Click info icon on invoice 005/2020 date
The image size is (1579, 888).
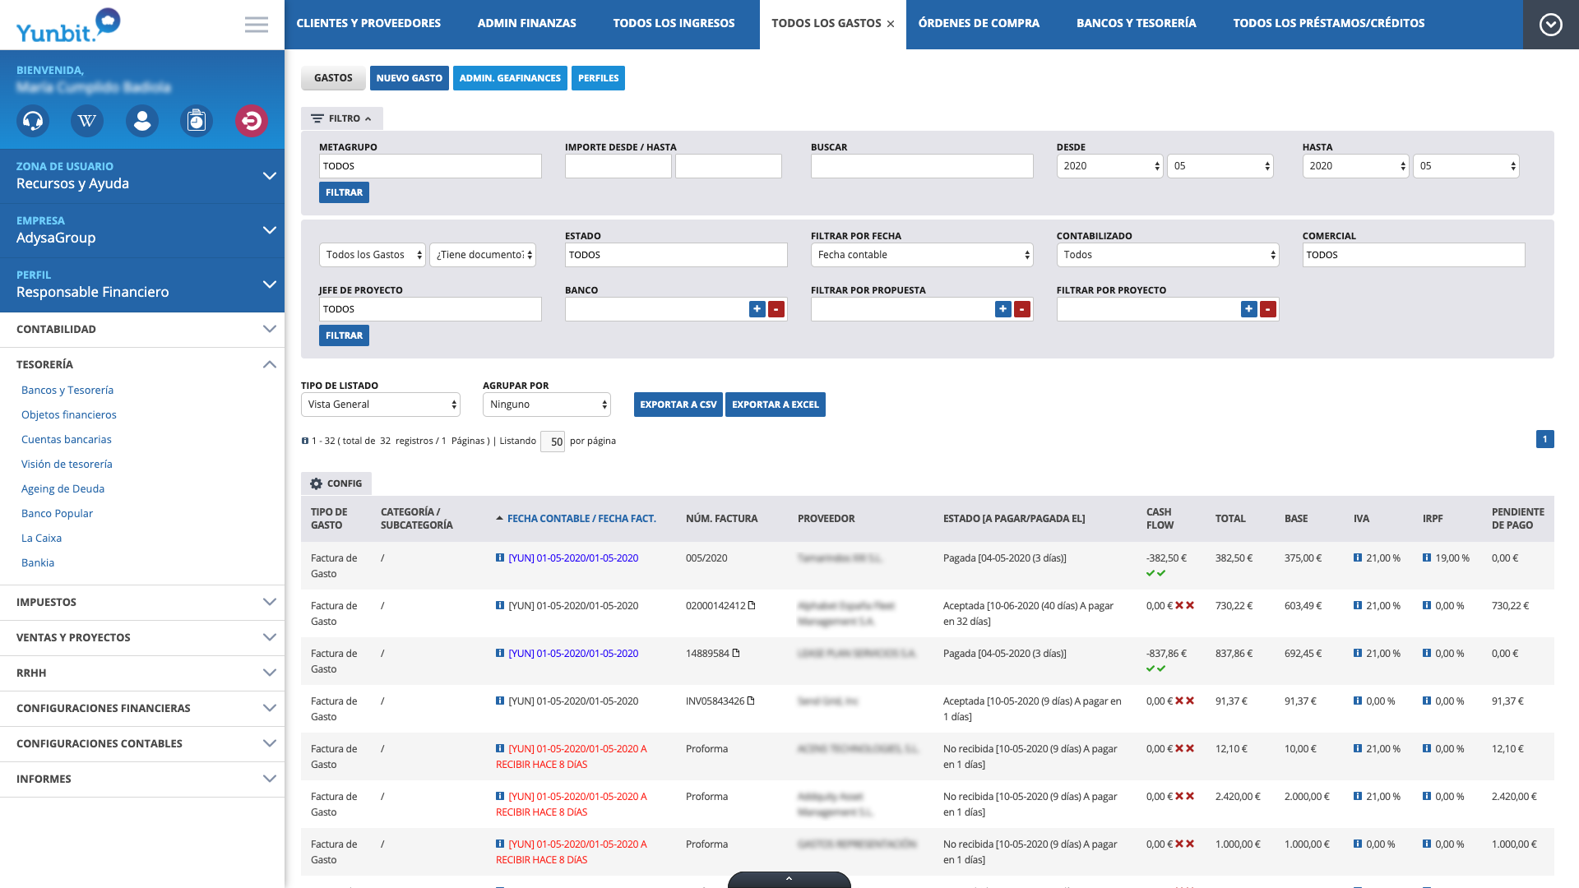[x=500, y=557]
